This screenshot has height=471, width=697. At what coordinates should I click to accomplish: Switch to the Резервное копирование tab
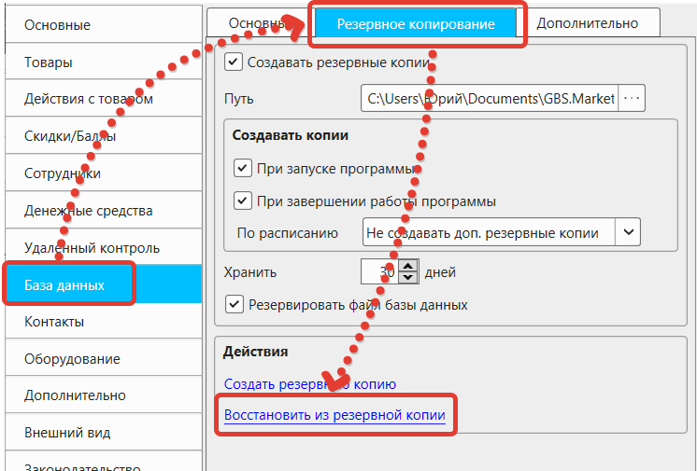[417, 23]
